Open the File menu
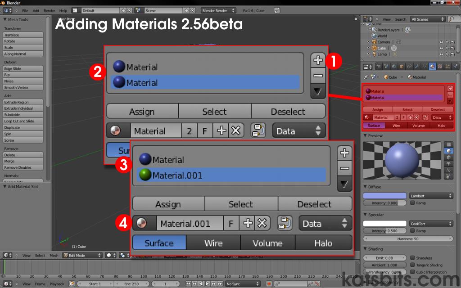 [x=25, y=11]
